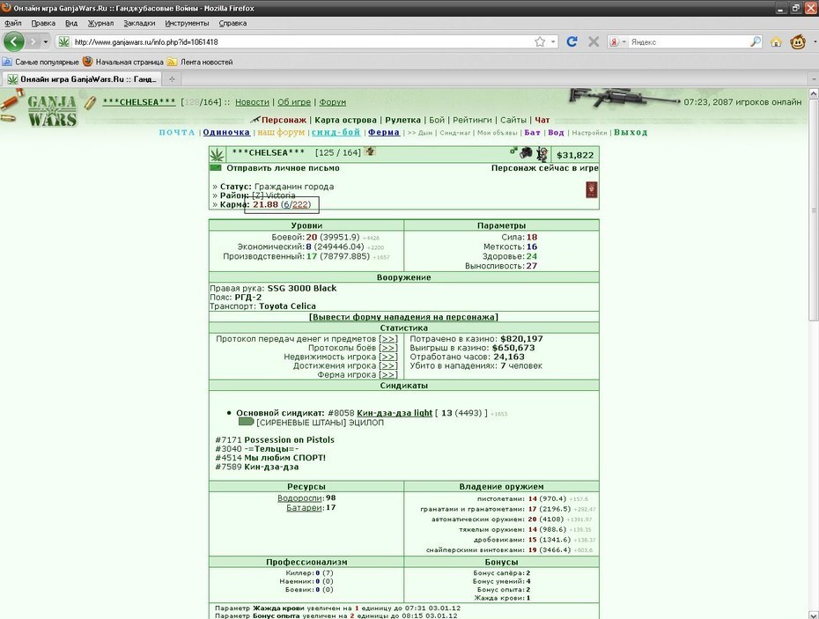
Task: Click the envelope icon for personal letter
Action: (x=215, y=168)
